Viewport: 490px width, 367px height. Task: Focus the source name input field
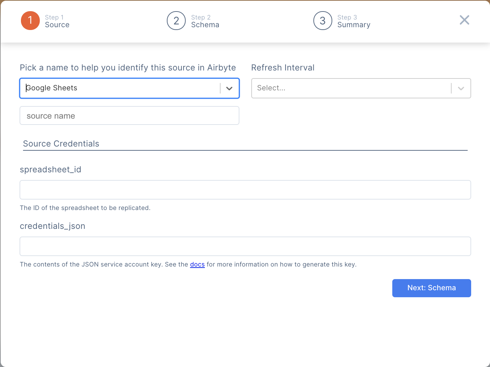pyautogui.click(x=129, y=115)
